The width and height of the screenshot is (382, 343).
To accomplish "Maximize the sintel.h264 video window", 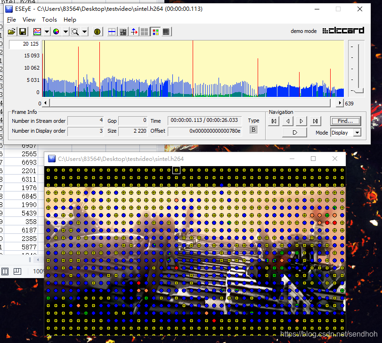I will (x=313, y=159).
